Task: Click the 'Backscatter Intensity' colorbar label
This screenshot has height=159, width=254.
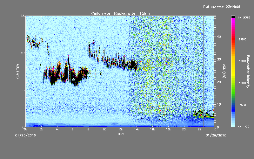Action: (x=248, y=72)
